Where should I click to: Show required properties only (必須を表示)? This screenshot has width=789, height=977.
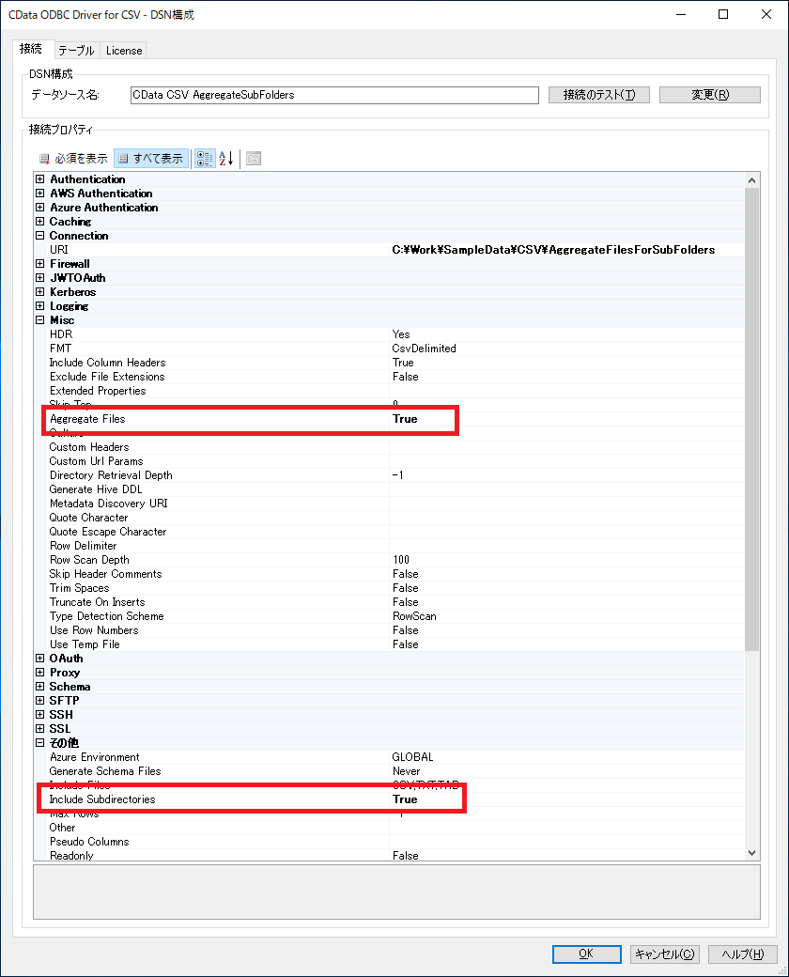point(73,158)
